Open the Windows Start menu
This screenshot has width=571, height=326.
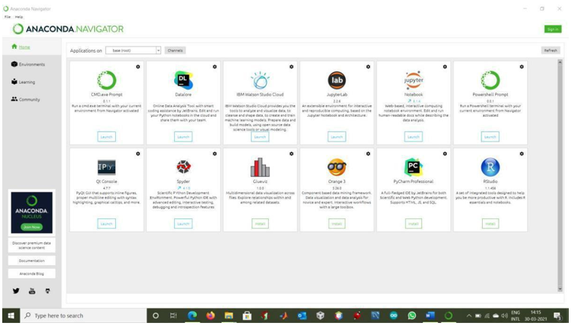click(11, 315)
